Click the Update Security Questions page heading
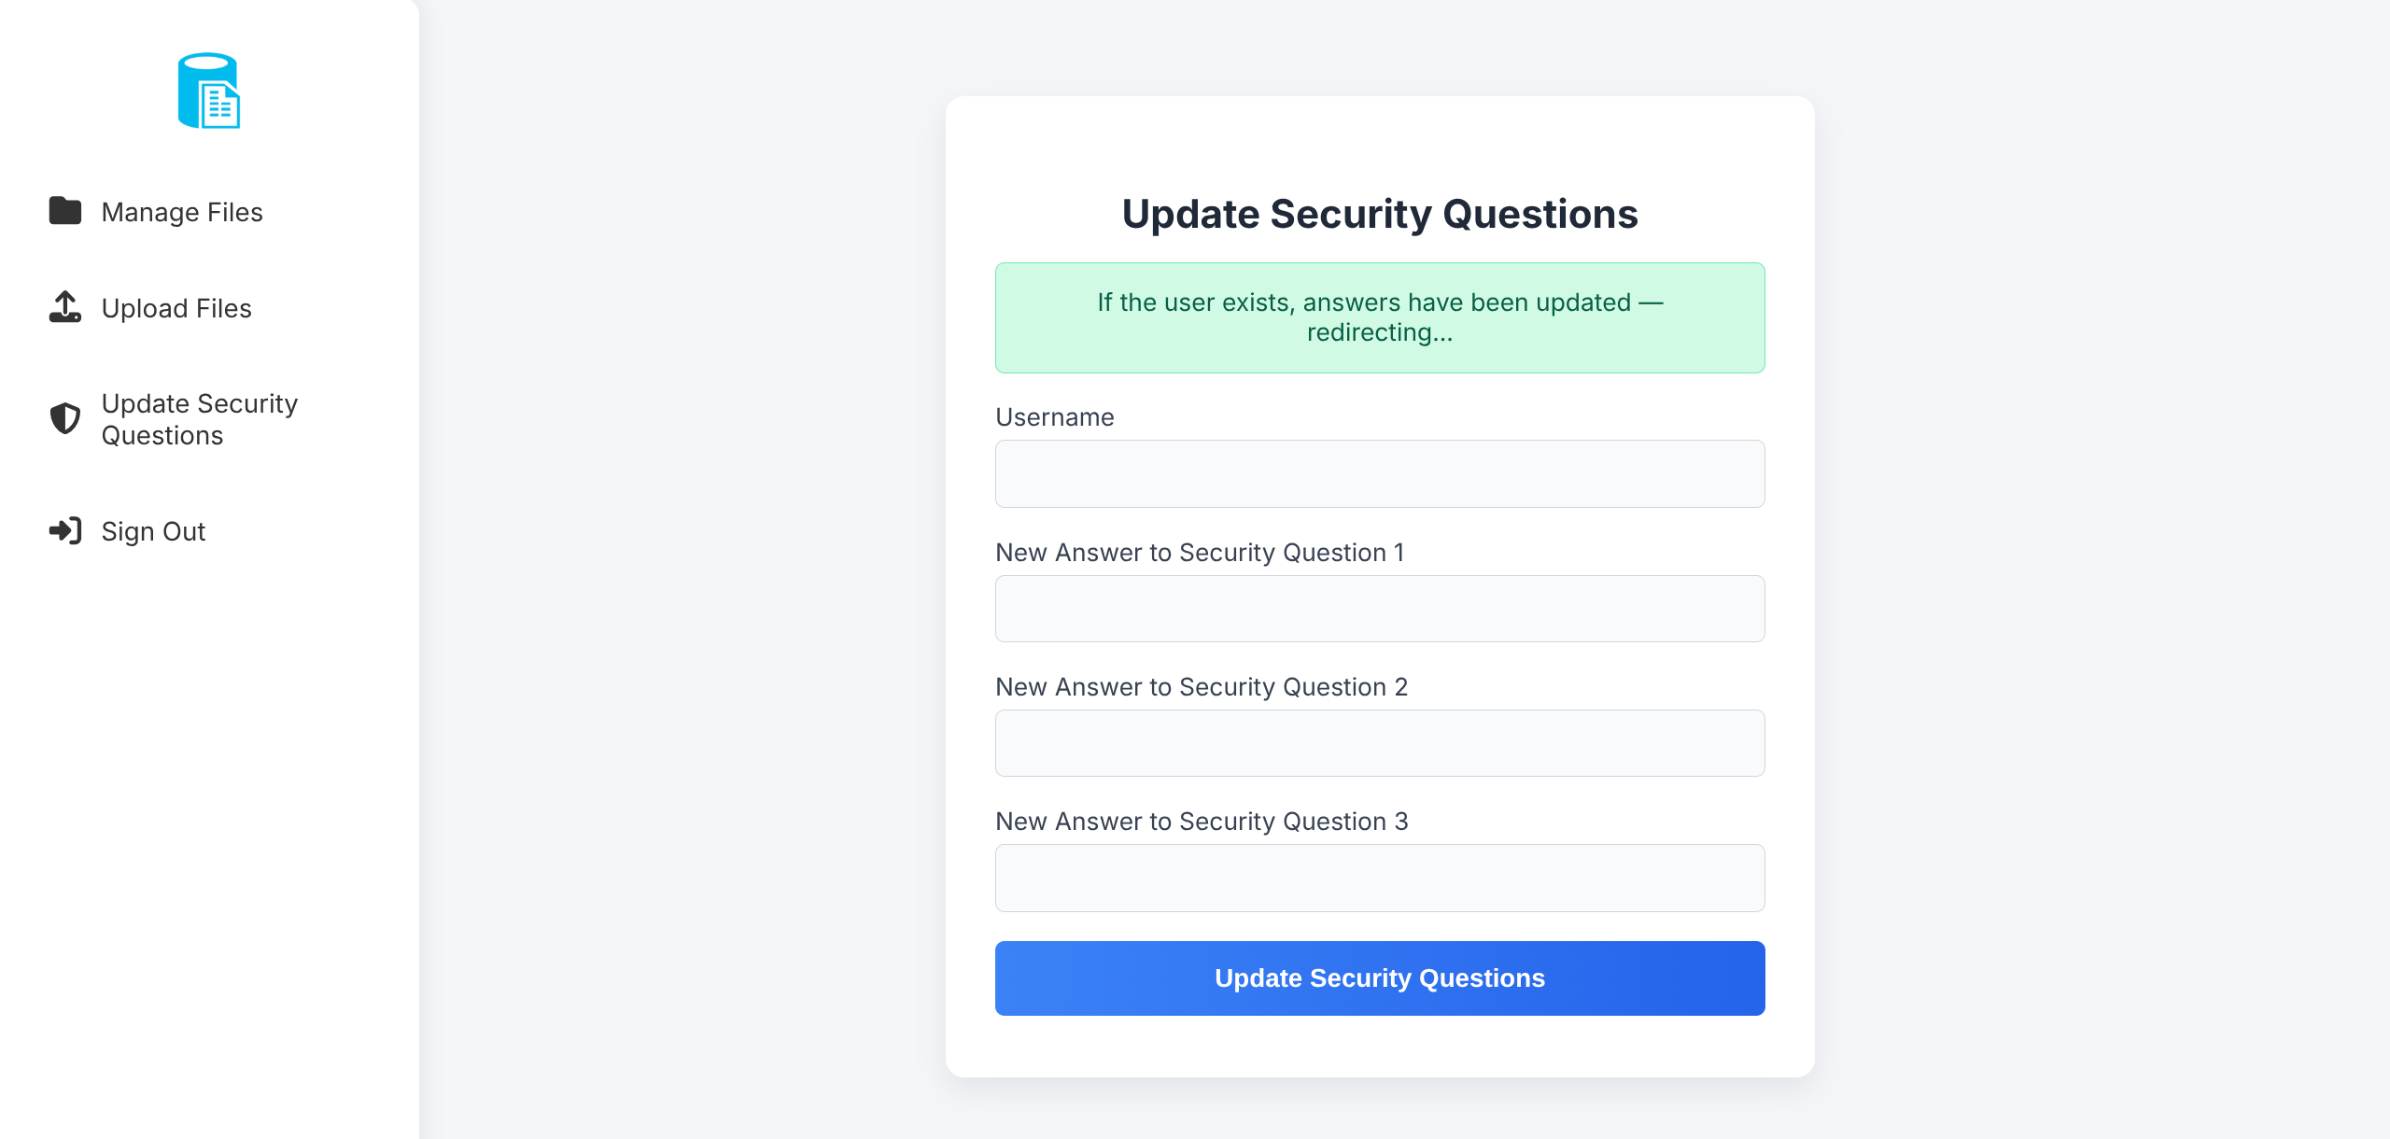The height and width of the screenshot is (1139, 2390). (1379, 214)
